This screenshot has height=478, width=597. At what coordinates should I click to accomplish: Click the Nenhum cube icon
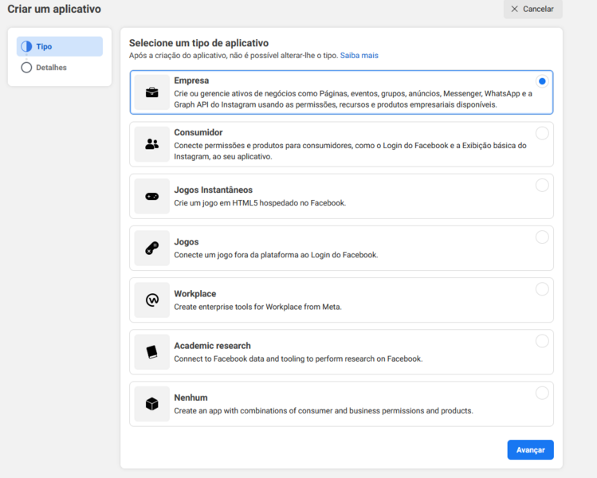coord(152,404)
